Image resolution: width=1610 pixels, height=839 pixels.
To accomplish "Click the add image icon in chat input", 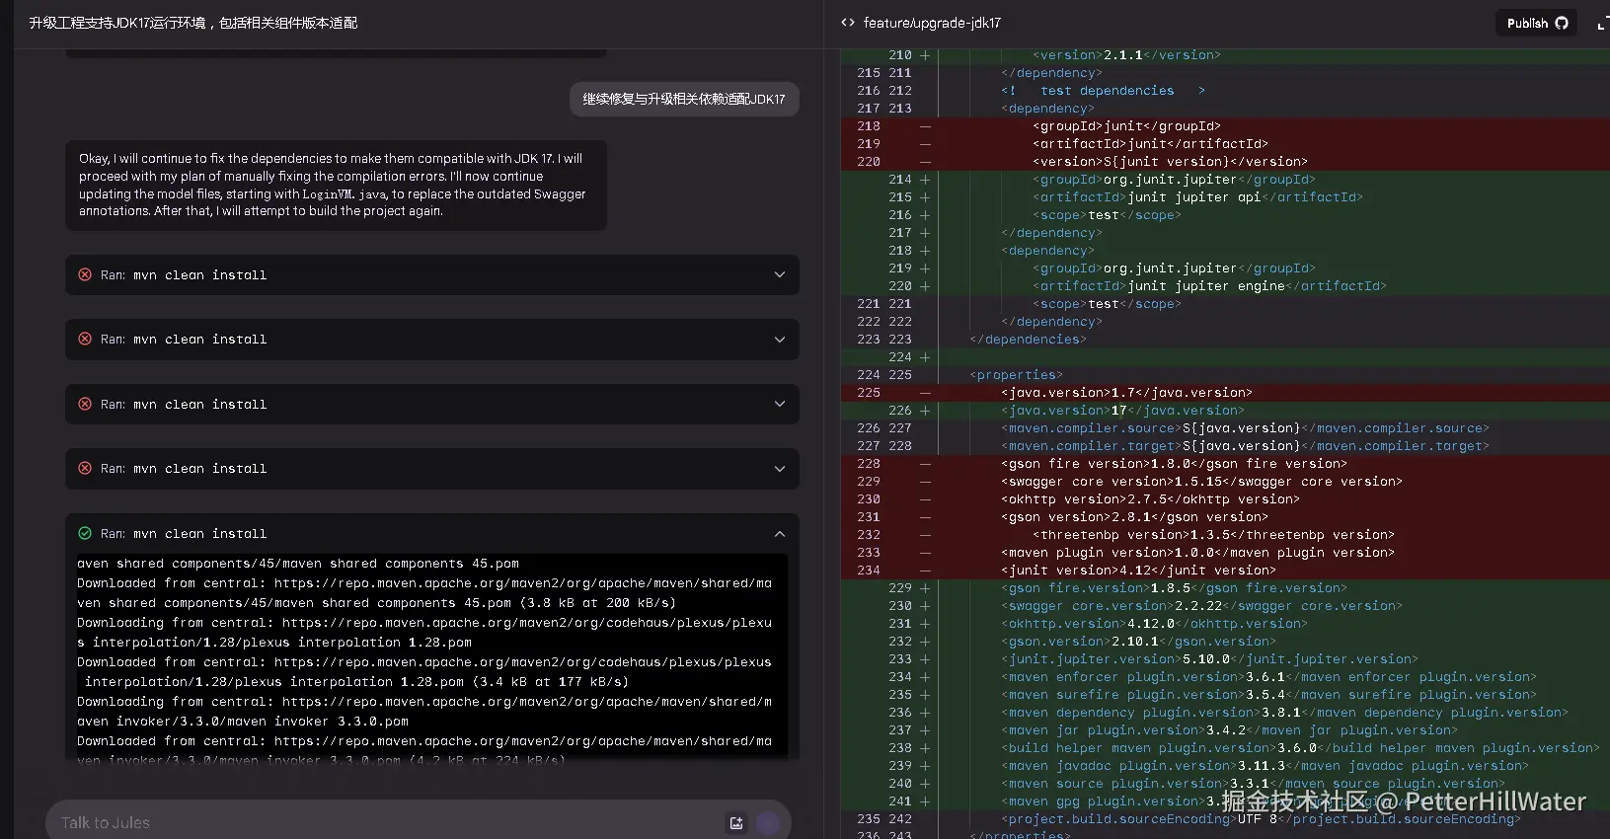I will click(736, 823).
